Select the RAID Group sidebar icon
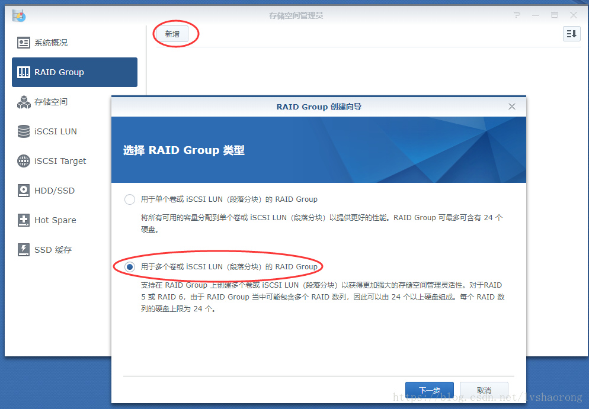The height and width of the screenshot is (409, 589). coord(23,72)
